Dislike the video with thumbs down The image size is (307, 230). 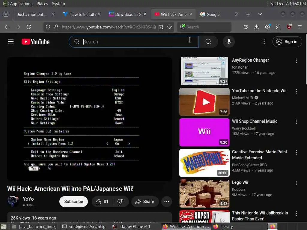click(121, 202)
